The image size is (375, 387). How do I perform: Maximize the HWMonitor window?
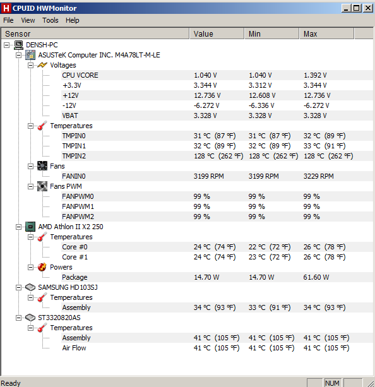tap(357, 8)
